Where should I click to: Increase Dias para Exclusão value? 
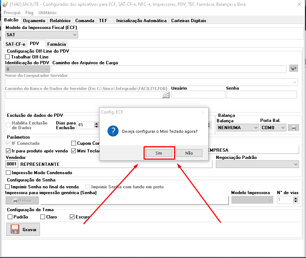96,123
